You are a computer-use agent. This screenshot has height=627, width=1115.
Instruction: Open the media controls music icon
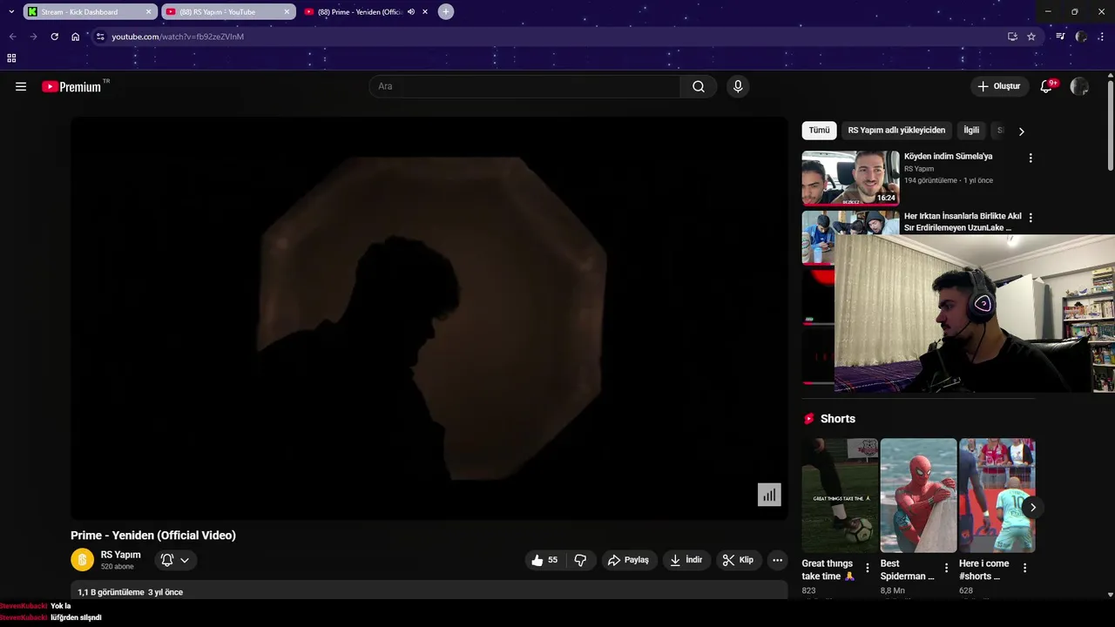click(x=1060, y=37)
